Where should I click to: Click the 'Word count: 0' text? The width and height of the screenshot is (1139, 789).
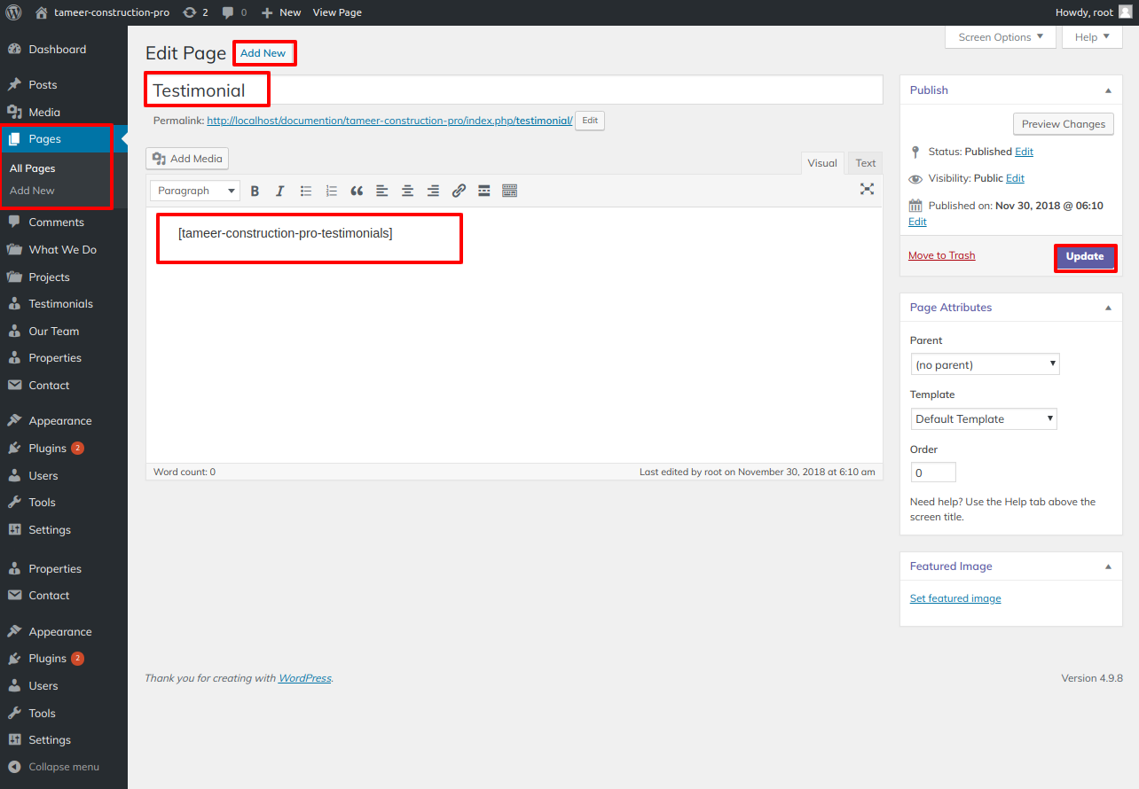[x=185, y=472]
